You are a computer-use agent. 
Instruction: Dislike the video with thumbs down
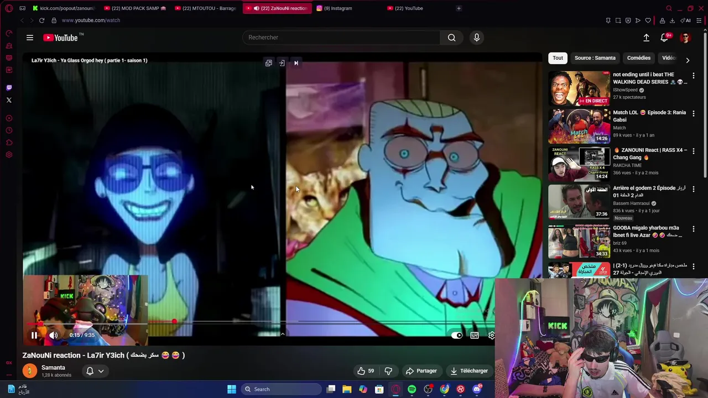coord(388,371)
